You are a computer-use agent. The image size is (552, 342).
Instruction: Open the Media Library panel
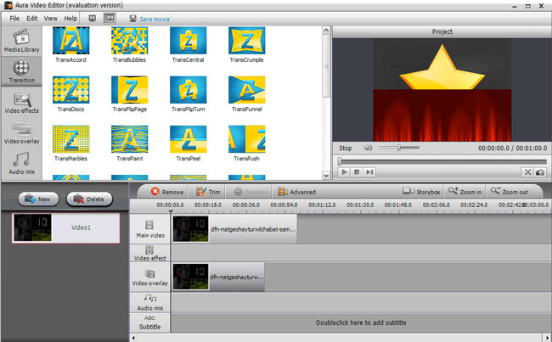pos(21,41)
